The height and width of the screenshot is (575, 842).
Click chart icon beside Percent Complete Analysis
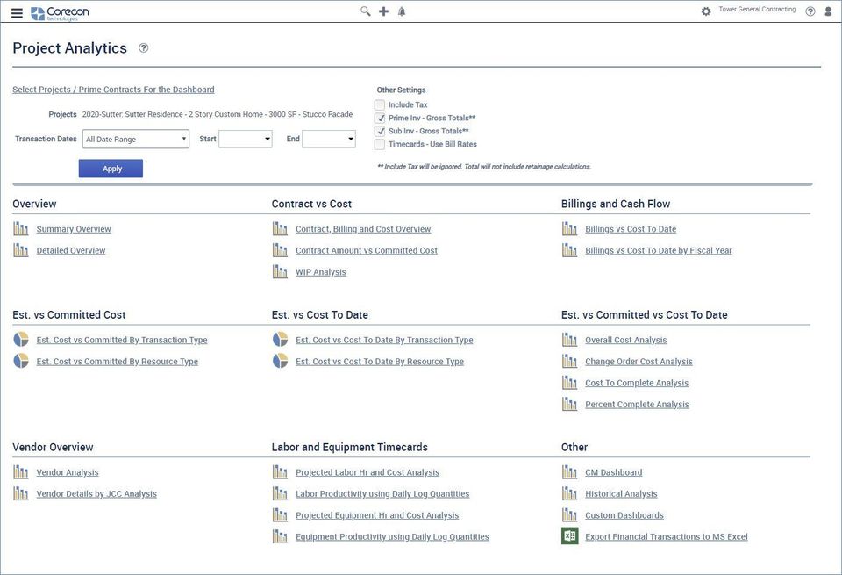coord(570,404)
